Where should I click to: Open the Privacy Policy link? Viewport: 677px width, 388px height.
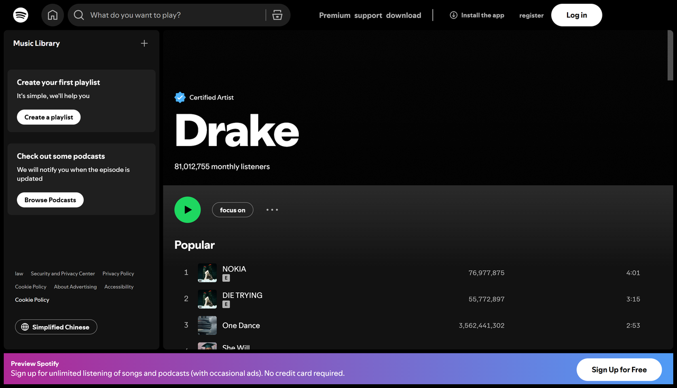click(117, 273)
